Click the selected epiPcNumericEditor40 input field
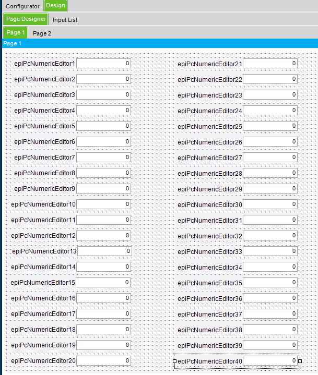318x375 pixels. [x=270, y=360]
